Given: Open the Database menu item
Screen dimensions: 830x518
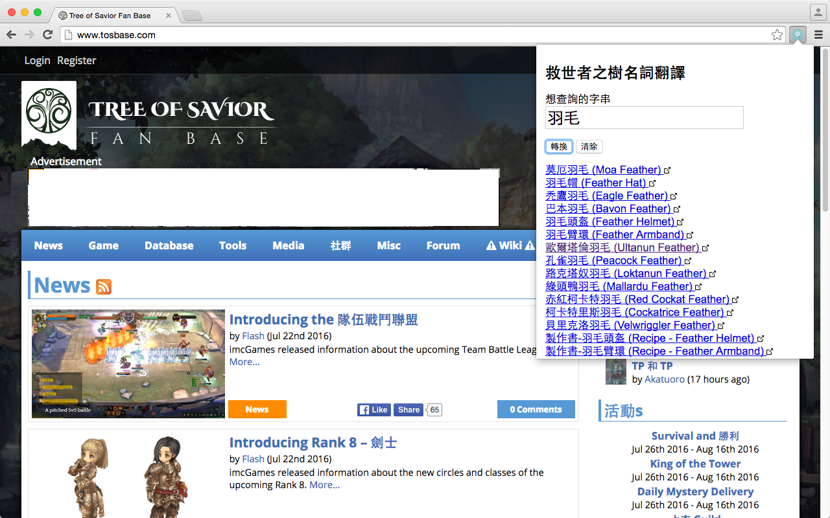Looking at the screenshot, I should tap(169, 245).
